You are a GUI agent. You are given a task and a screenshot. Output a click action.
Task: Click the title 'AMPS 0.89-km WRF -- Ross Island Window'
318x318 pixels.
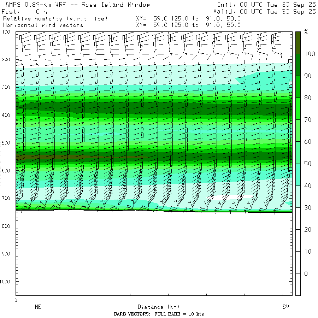(x=78, y=5)
